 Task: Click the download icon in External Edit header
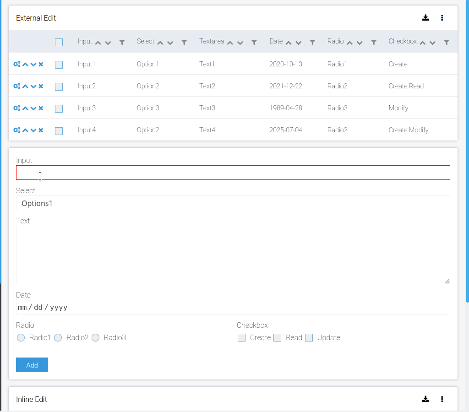click(x=425, y=18)
